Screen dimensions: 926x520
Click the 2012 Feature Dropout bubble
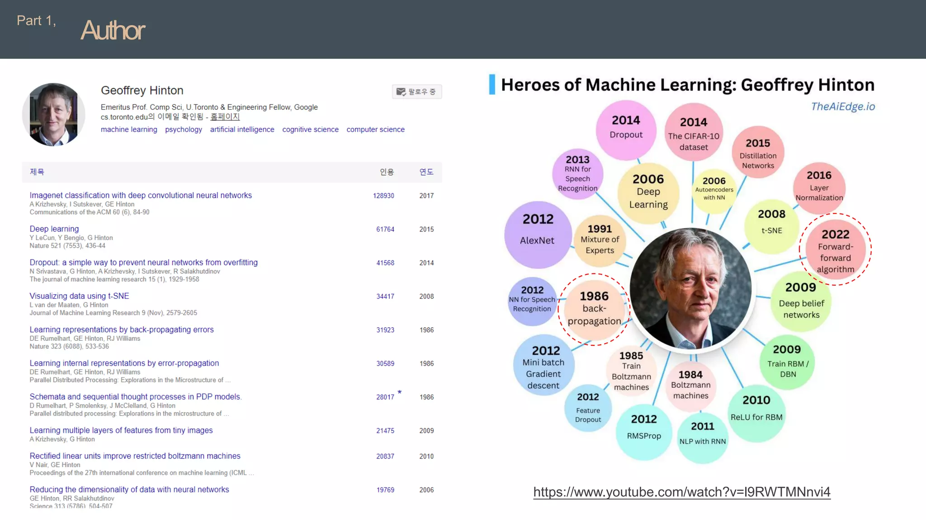(588, 408)
